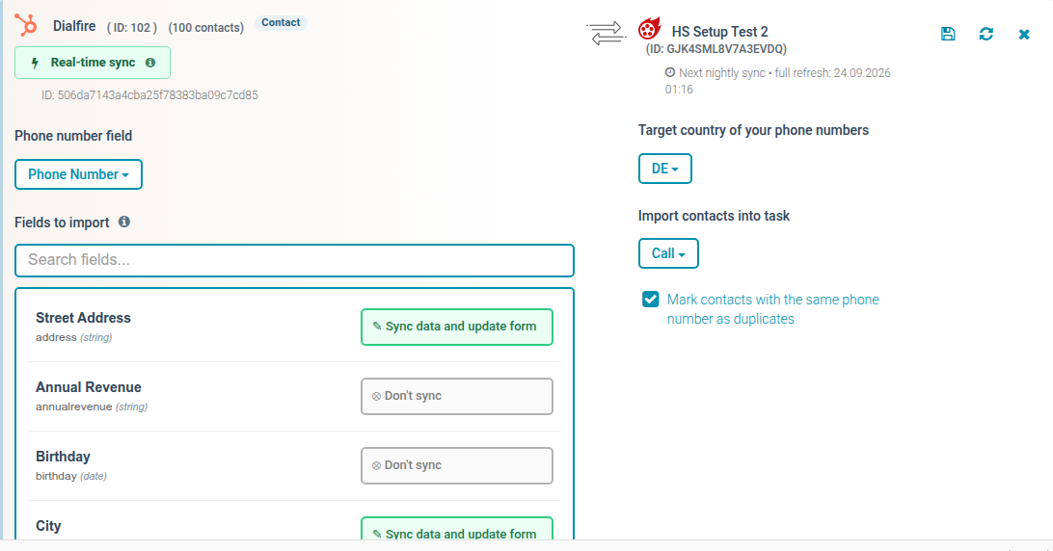The image size is (1053, 551).
Task: Click the Annual Revenue field name
Action: click(x=89, y=387)
